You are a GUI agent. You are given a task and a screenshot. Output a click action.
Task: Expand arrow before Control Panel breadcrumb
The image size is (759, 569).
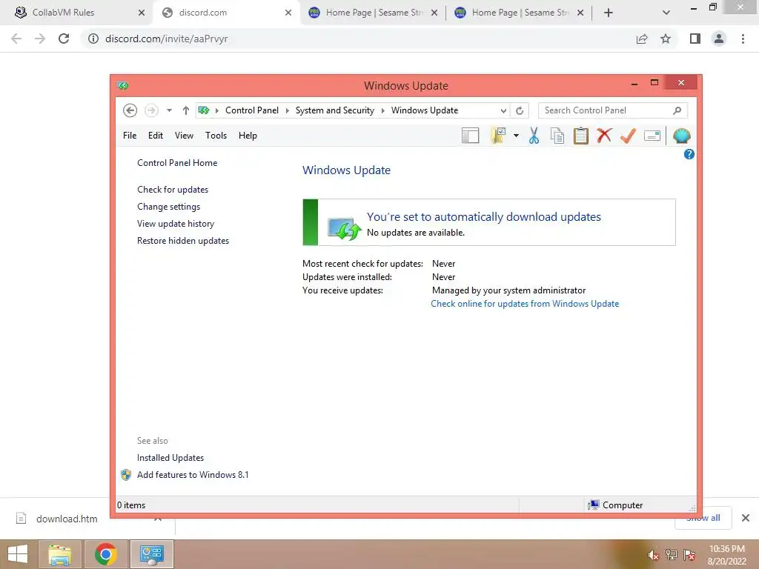pos(217,111)
